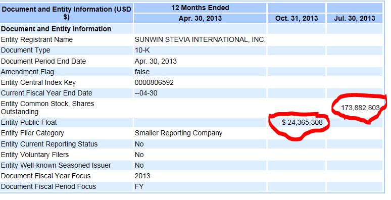Click Document Fiscal Year Focus label
Viewport: 391px width, 200px height.
coord(45,176)
